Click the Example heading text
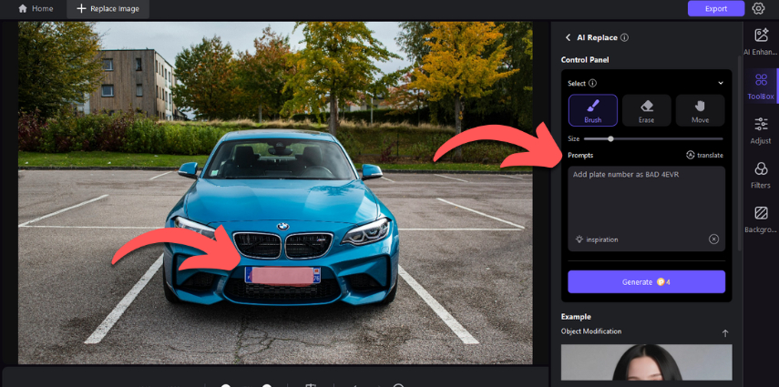 [x=576, y=317]
